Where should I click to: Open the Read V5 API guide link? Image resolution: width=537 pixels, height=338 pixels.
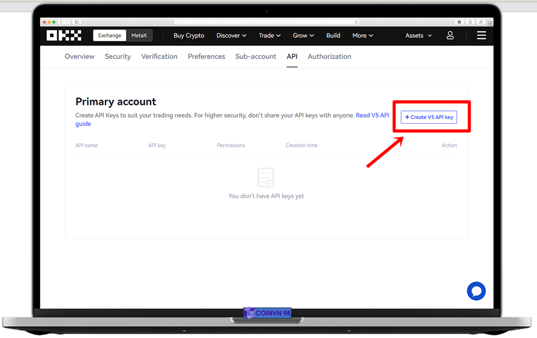pos(372,115)
